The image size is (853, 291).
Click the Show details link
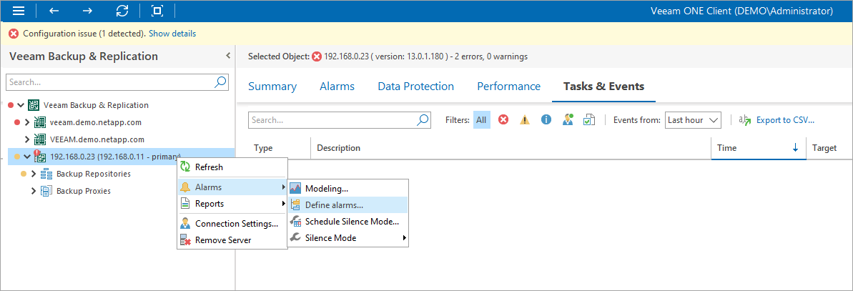coord(172,34)
